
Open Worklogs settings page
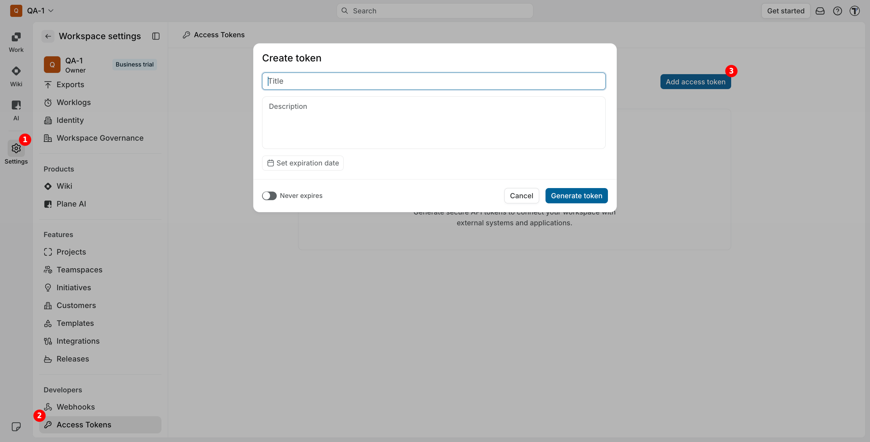(100, 102)
